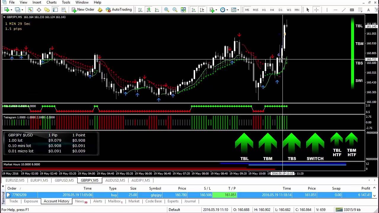Zoom in on the chart
The image size is (379, 213).
coord(167,10)
